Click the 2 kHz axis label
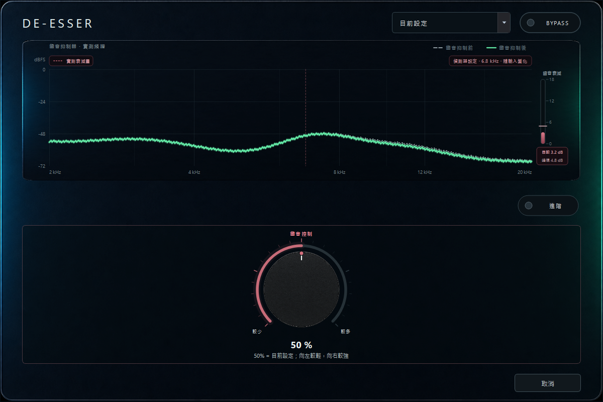This screenshot has height=402, width=603. tap(55, 172)
